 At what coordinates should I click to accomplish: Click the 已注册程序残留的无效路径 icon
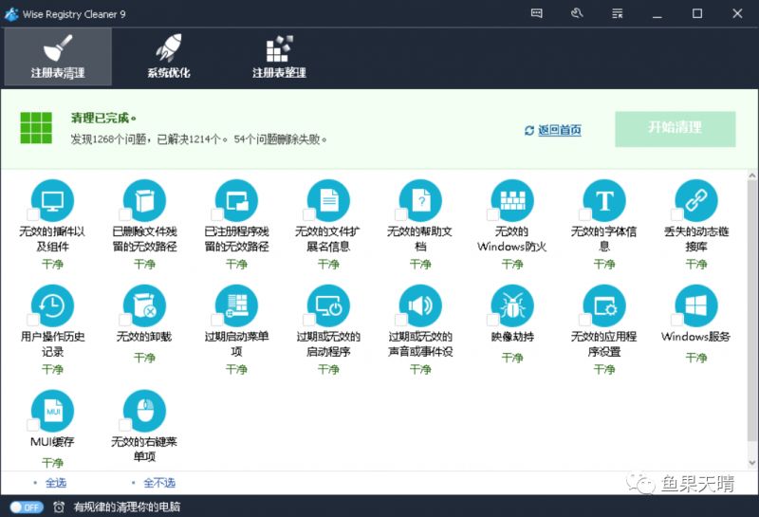(x=236, y=201)
